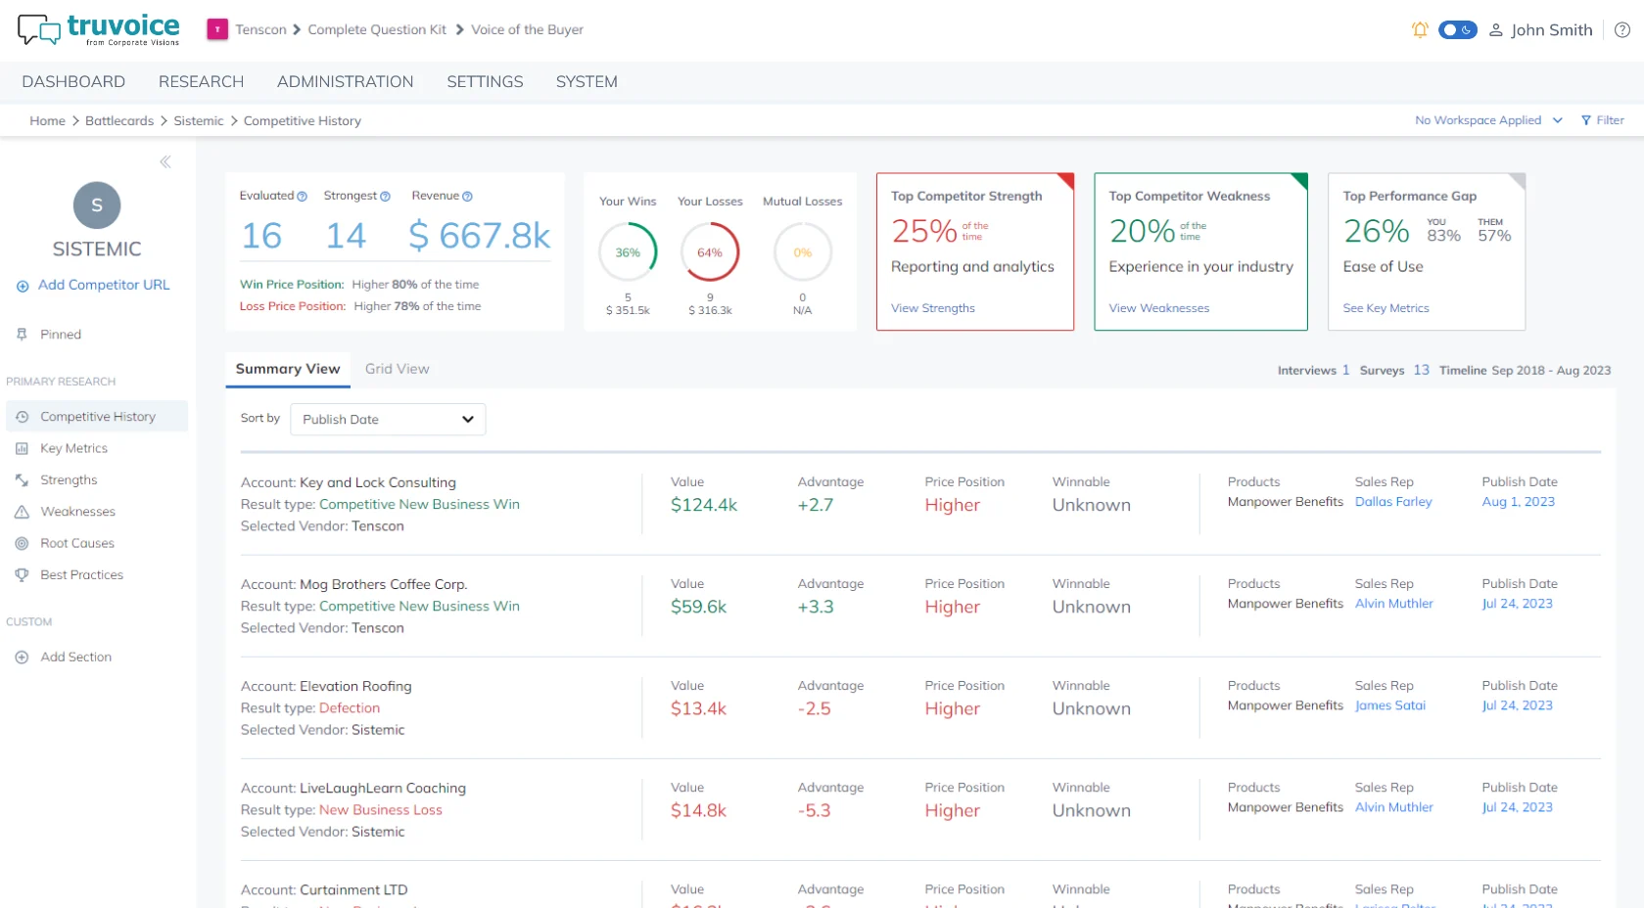Open sales rep Dallas Farley

1393,502
